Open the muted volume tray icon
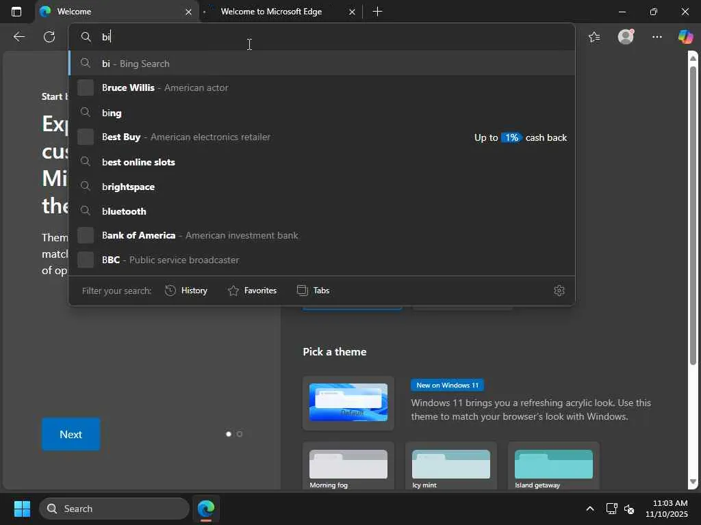The height and width of the screenshot is (525, 701). [x=629, y=509]
